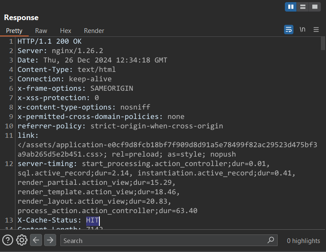This screenshot has width=326, height=252.
Task: Click the magnifier icon in the search box
Action: pyautogui.click(x=270, y=240)
